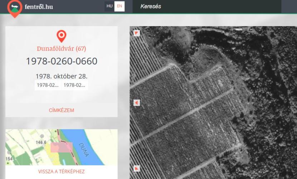This screenshot has height=179, width=297.
Task: Click the photo ID heading 1978-0260-0660
Action: (62, 61)
